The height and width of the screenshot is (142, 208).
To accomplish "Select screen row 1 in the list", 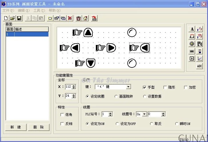I will (27, 34).
